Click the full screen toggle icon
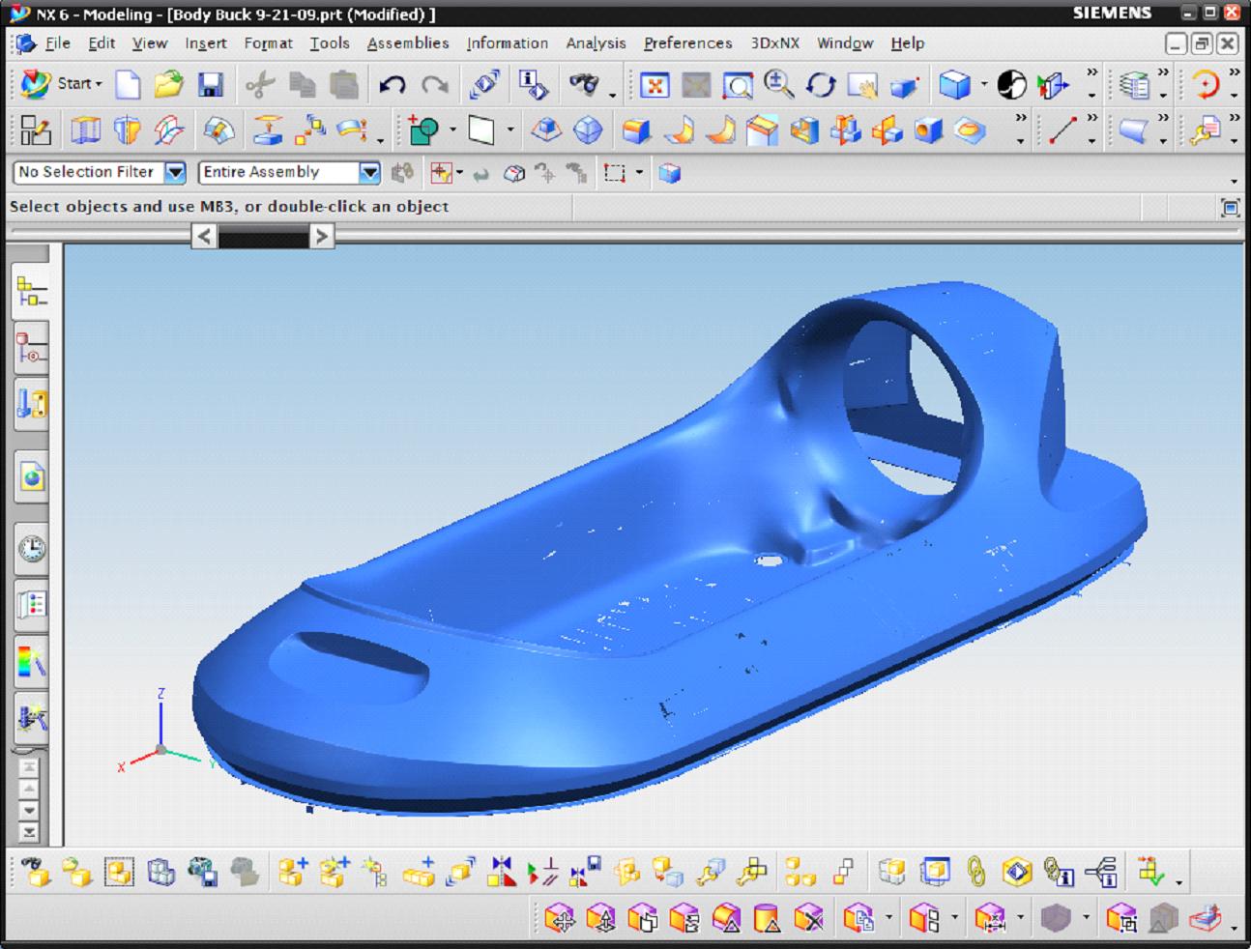1251x949 pixels. [x=1230, y=207]
